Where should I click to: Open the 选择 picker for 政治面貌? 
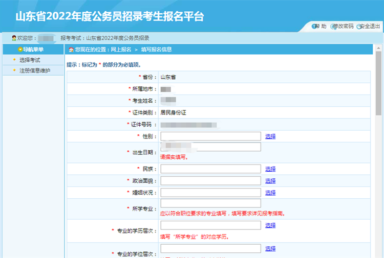pyautogui.click(x=270, y=181)
